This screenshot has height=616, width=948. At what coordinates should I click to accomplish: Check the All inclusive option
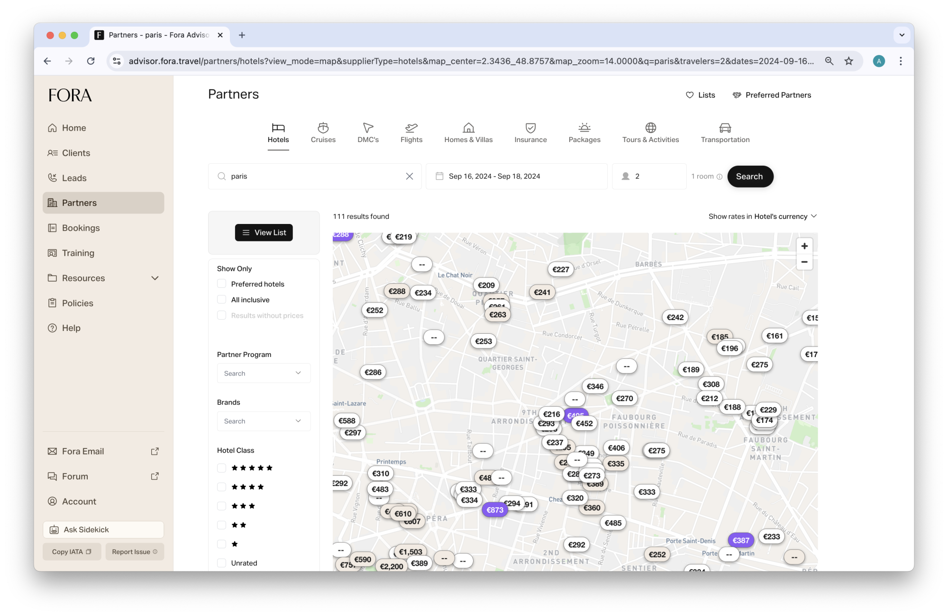(x=221, y=299)
